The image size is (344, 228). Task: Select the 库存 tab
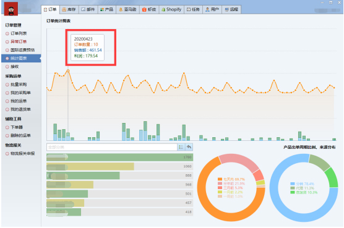pos(69,9)
